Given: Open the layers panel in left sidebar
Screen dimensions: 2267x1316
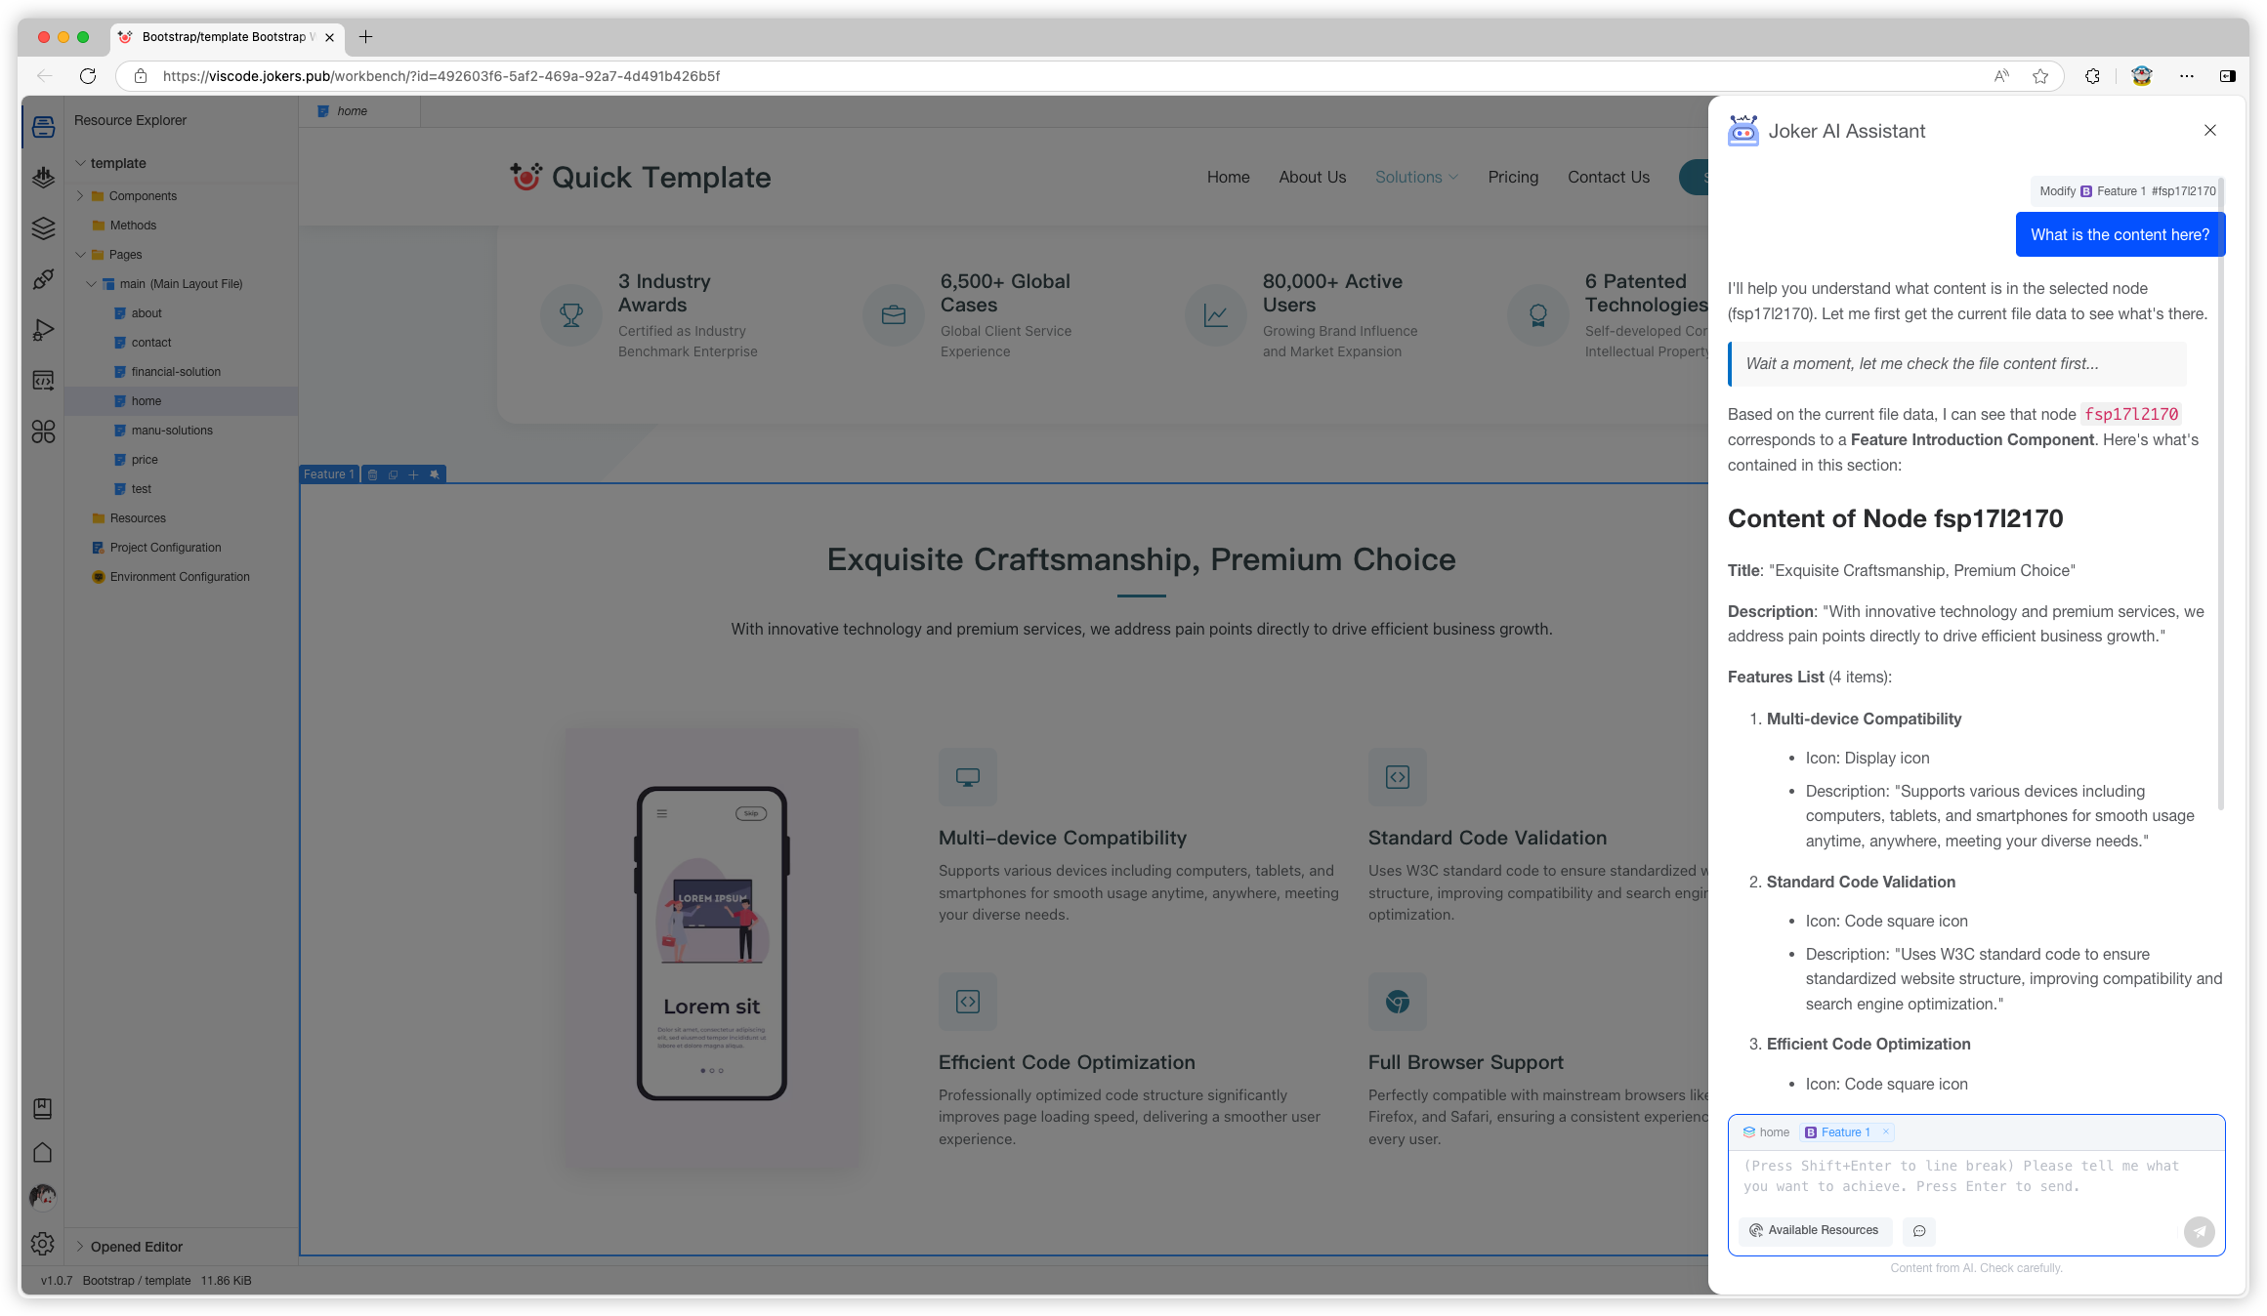Looking at the screenshot, I should click(43, 228).
